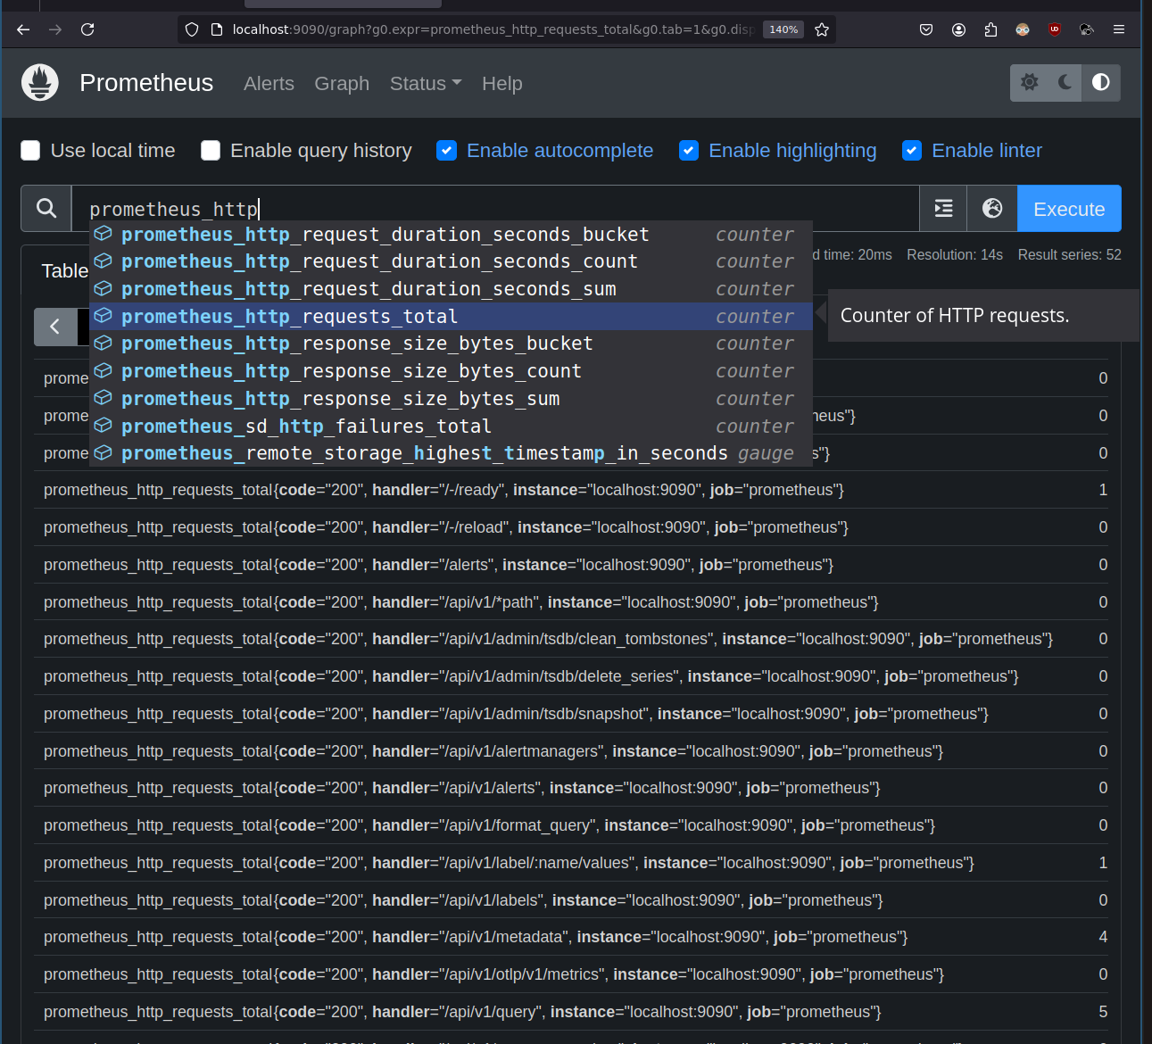
Task: Open the metrics explorer globe icon
Action: point(992,209)
